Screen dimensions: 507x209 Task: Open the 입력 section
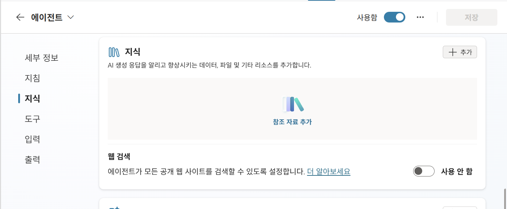click(32, 139)
